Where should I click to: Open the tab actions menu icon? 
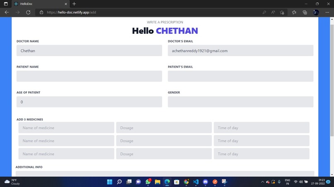6,4
